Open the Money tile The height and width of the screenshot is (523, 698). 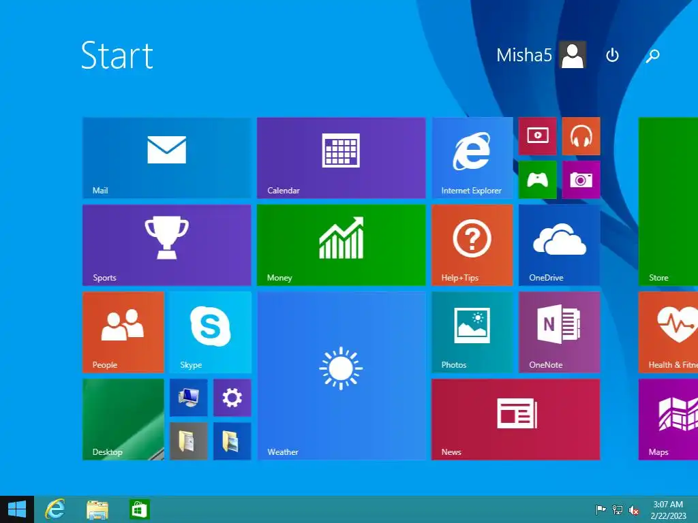(341, 245)
